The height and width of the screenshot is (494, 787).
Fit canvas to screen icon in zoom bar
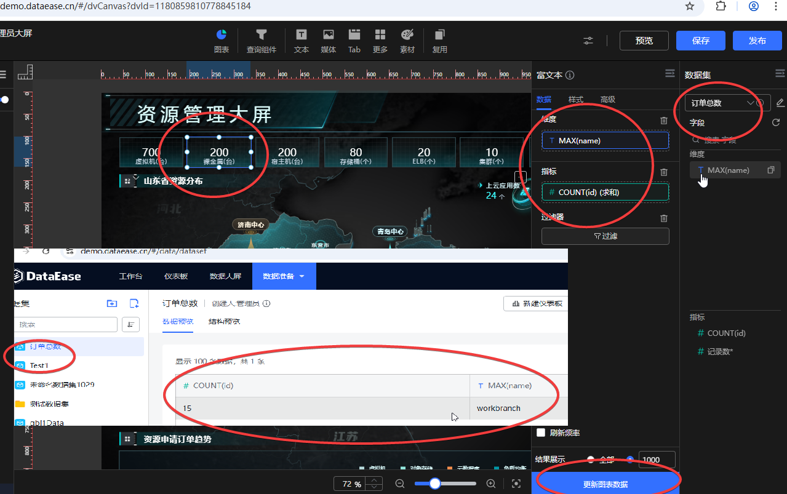[x=516, y=484]
